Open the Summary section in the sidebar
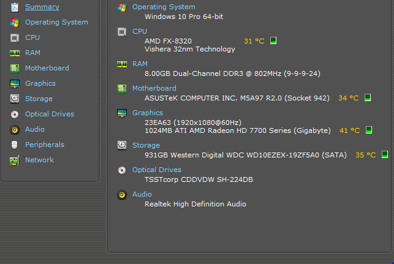 42,7
